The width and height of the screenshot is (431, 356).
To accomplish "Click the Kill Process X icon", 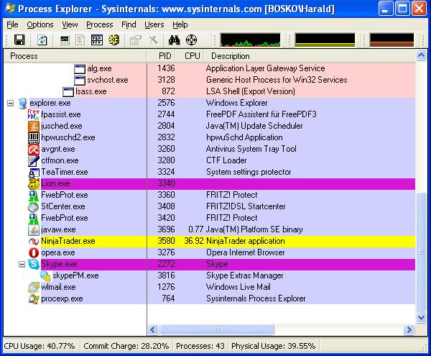I will 154,40.
